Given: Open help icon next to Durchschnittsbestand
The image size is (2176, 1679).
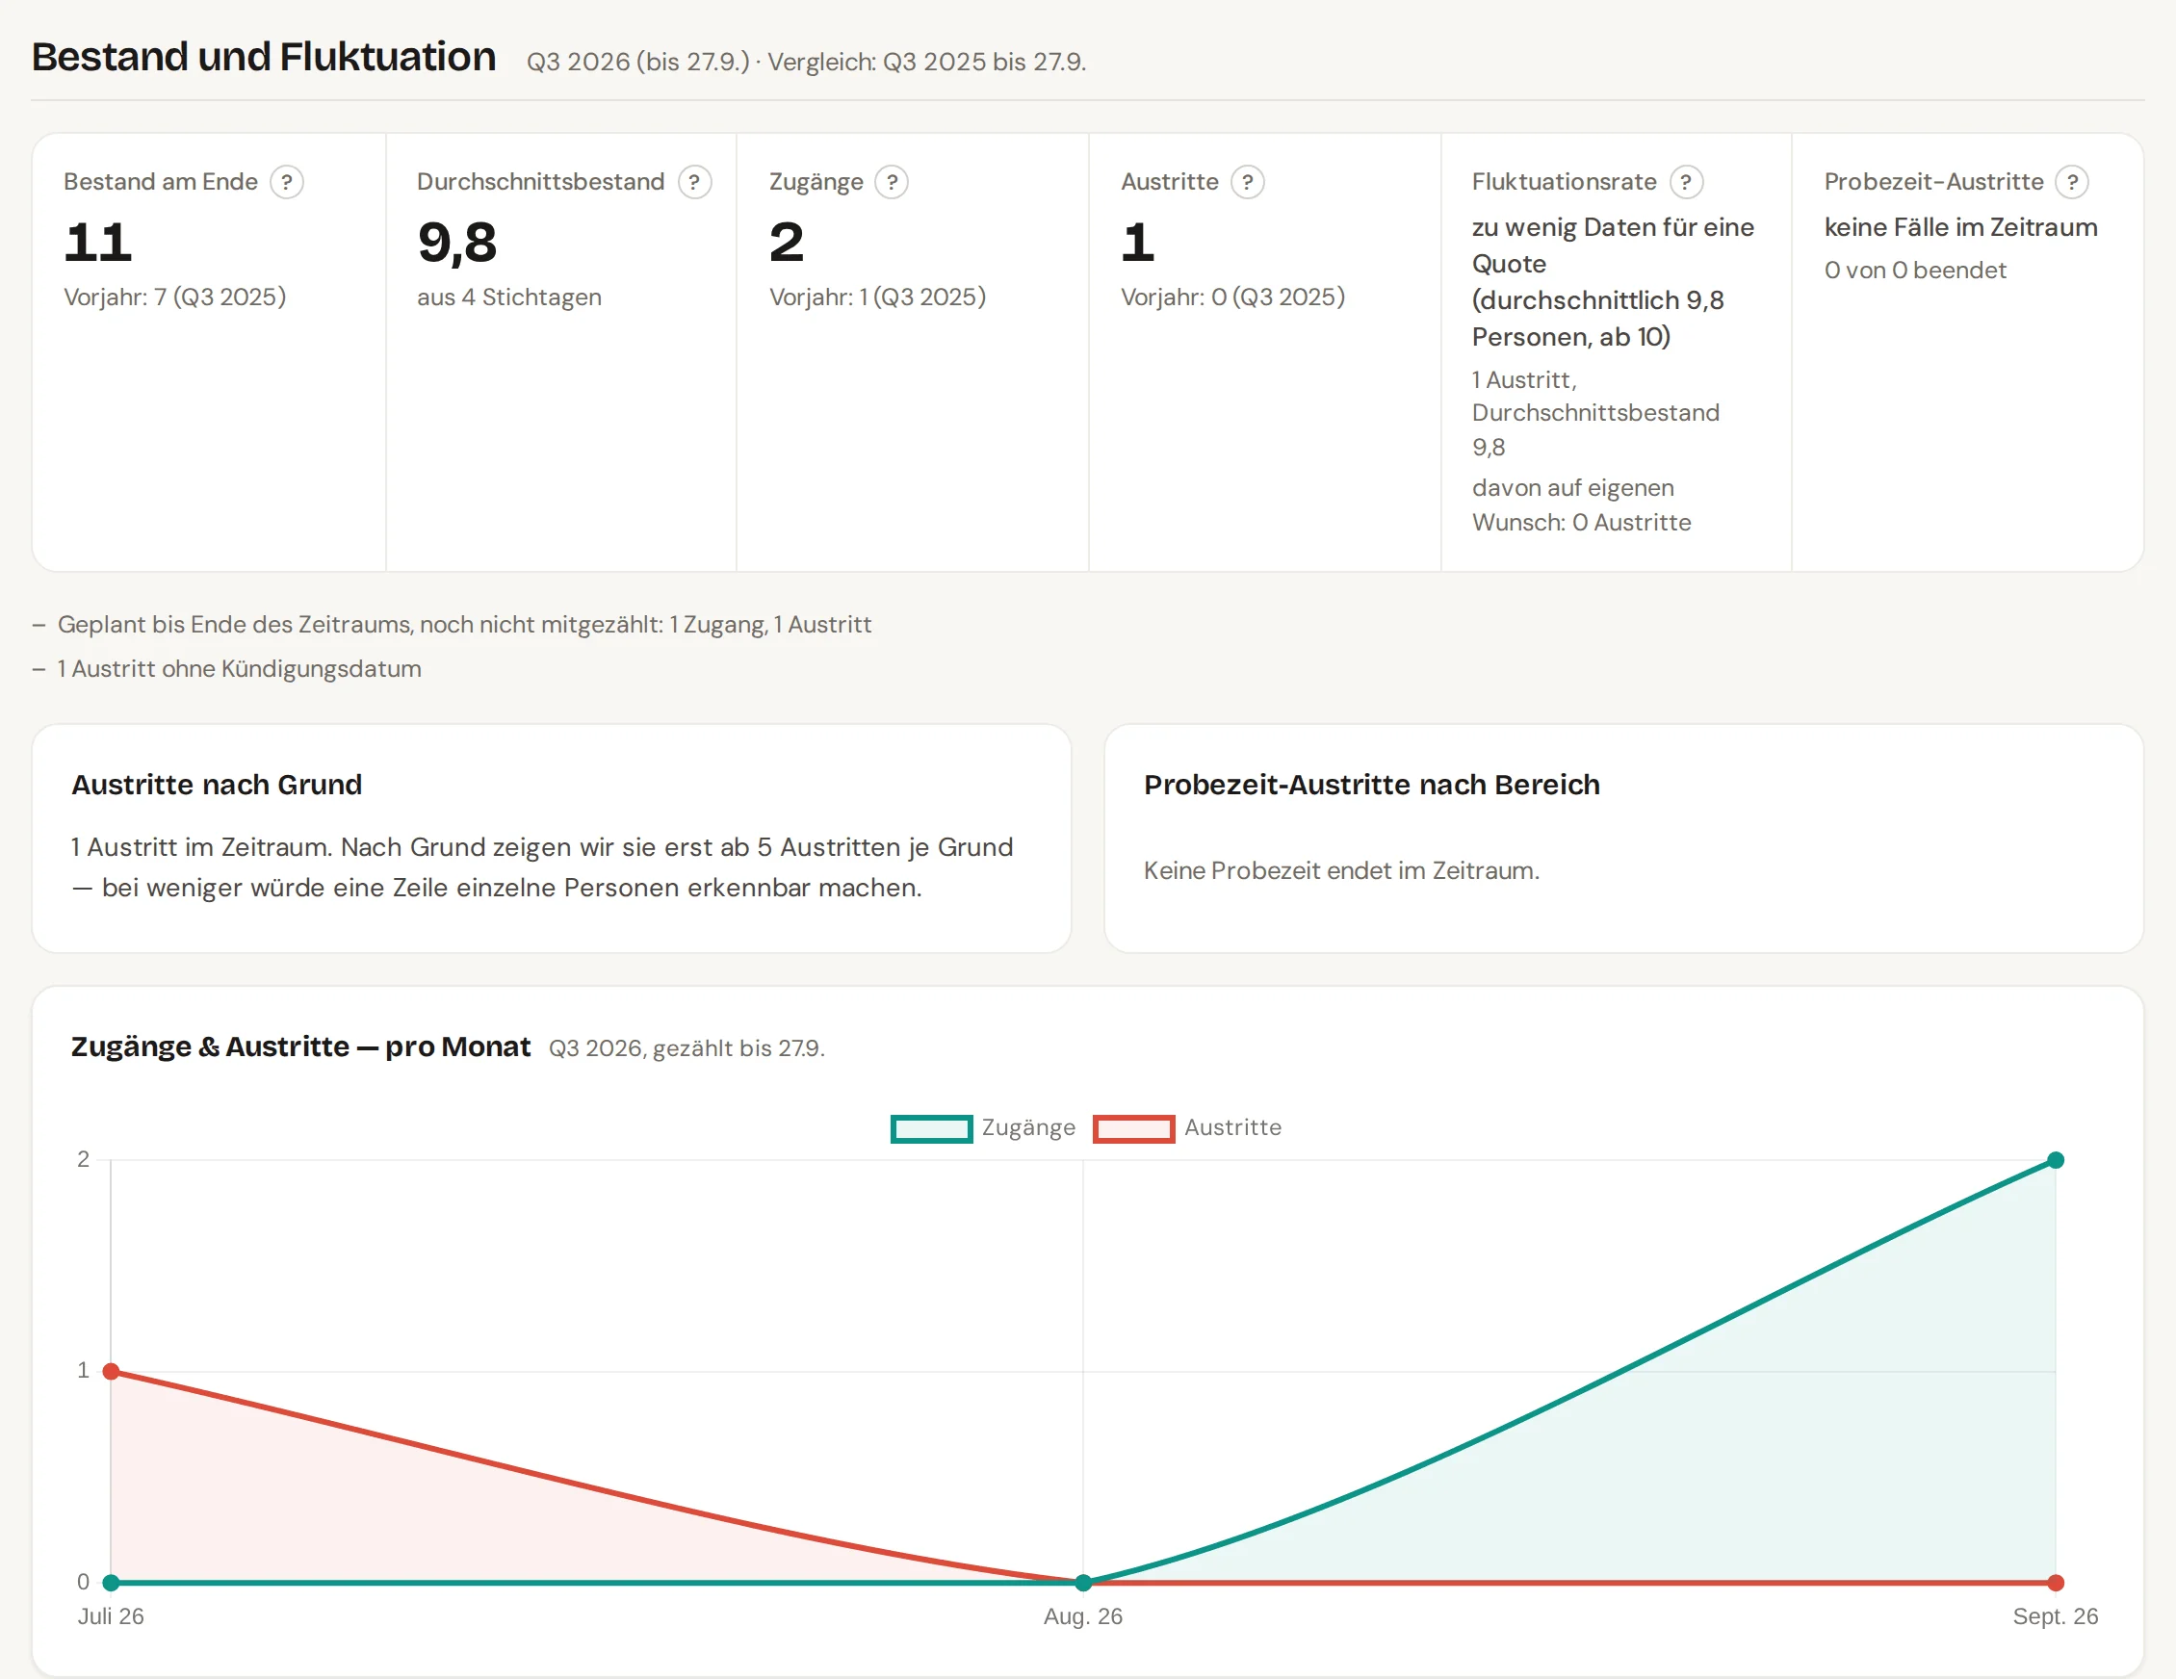Looking at the screenshot, I should click(694, 182).
